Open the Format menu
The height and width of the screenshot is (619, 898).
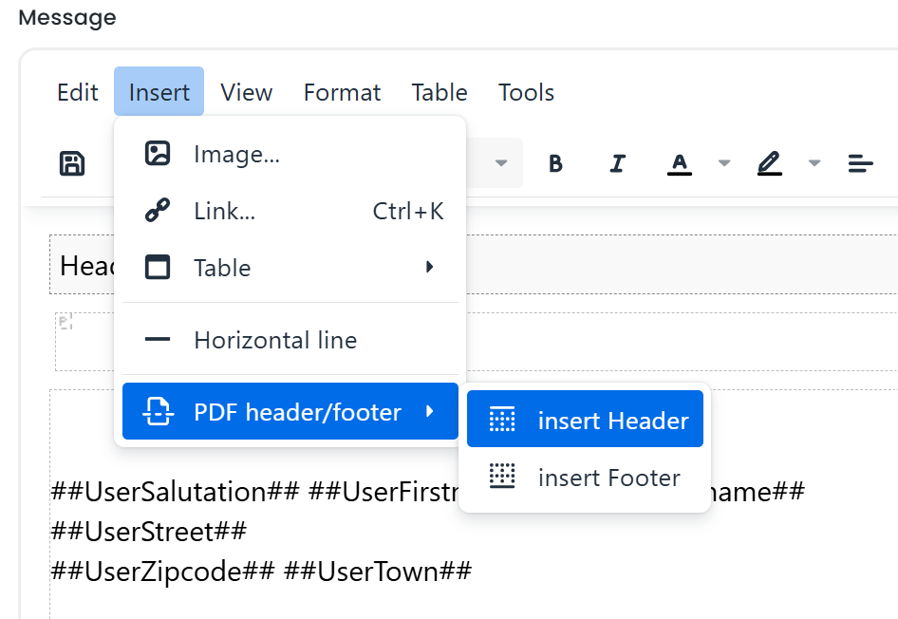(342, 92)
